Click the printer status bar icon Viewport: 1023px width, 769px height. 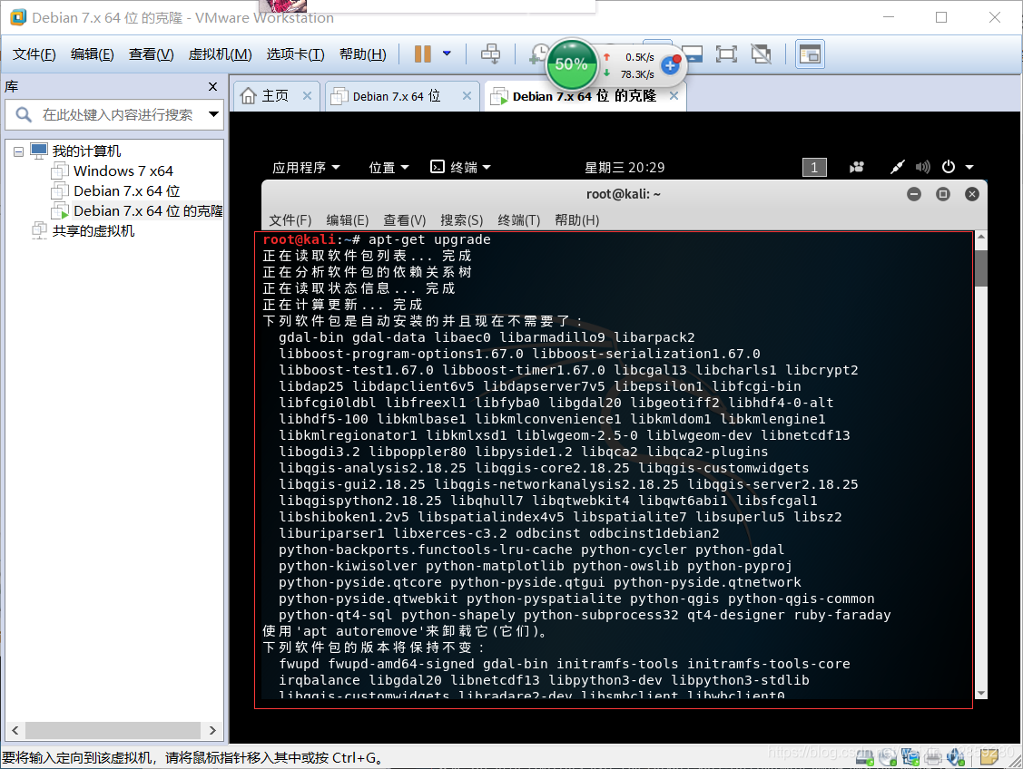click(x=934, y=757)
